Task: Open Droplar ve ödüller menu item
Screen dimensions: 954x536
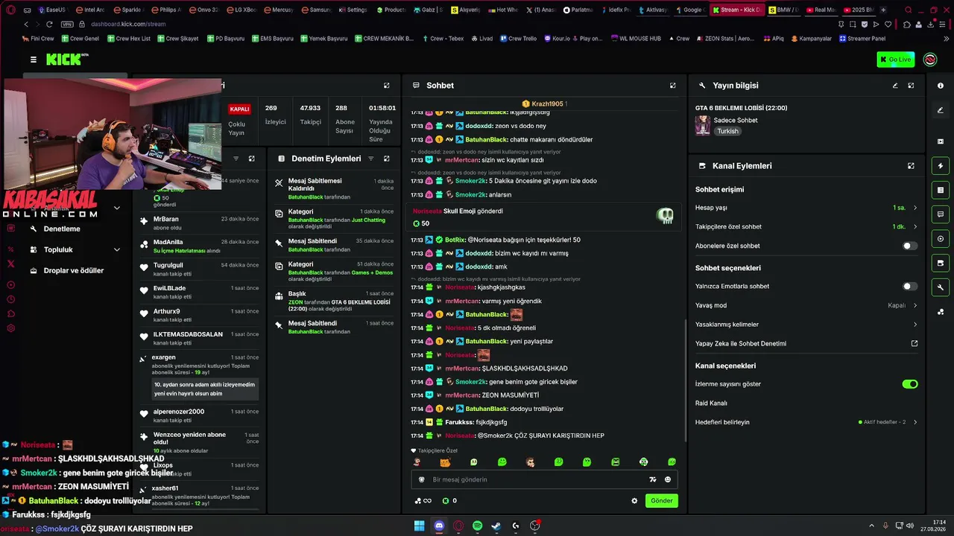Action: click(x=74, y=271)
